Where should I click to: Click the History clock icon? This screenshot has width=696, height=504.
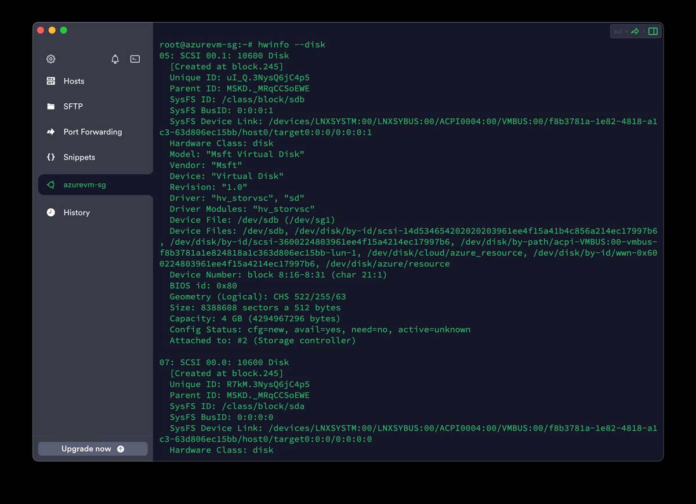pos(51,213)
